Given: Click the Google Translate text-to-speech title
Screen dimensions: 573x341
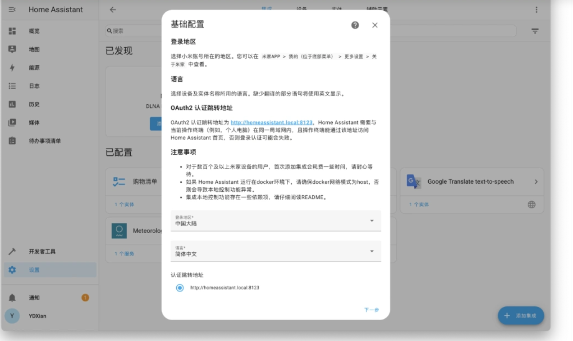Looking at the screenshot, I should point(471,181).
